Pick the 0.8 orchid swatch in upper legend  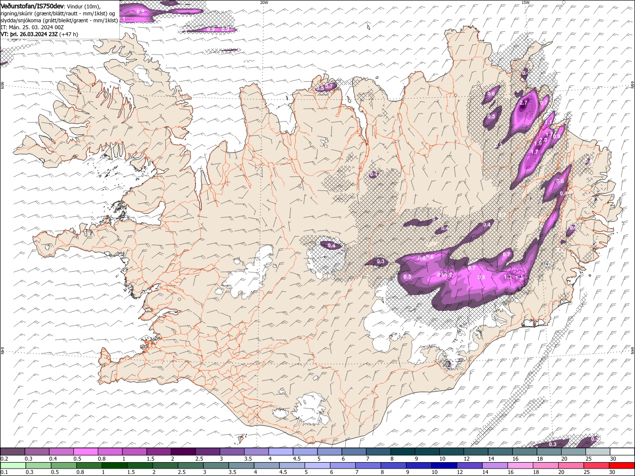click(110, 451)
